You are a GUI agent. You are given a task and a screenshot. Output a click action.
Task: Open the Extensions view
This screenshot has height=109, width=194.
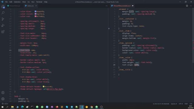[x=3, y=31]
